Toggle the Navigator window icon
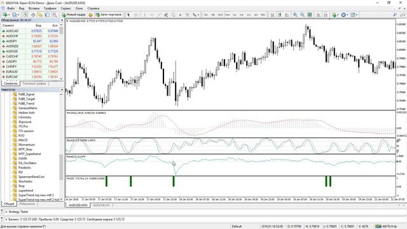Screen dimensions: 407x229 tap(40, 15)
